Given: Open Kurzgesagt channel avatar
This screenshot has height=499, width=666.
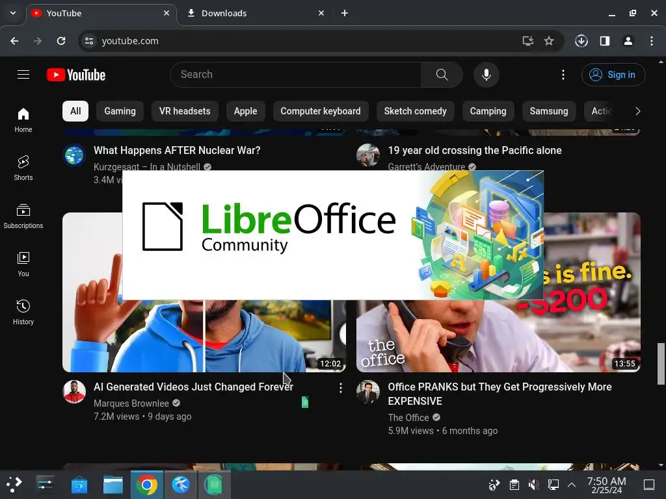Looking at the screenshot, I should (74, 155).
